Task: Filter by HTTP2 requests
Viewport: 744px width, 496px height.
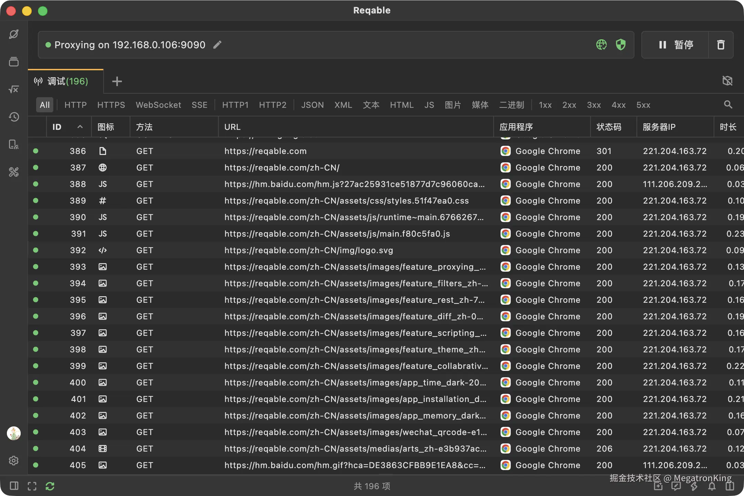Action: (273, 105)
